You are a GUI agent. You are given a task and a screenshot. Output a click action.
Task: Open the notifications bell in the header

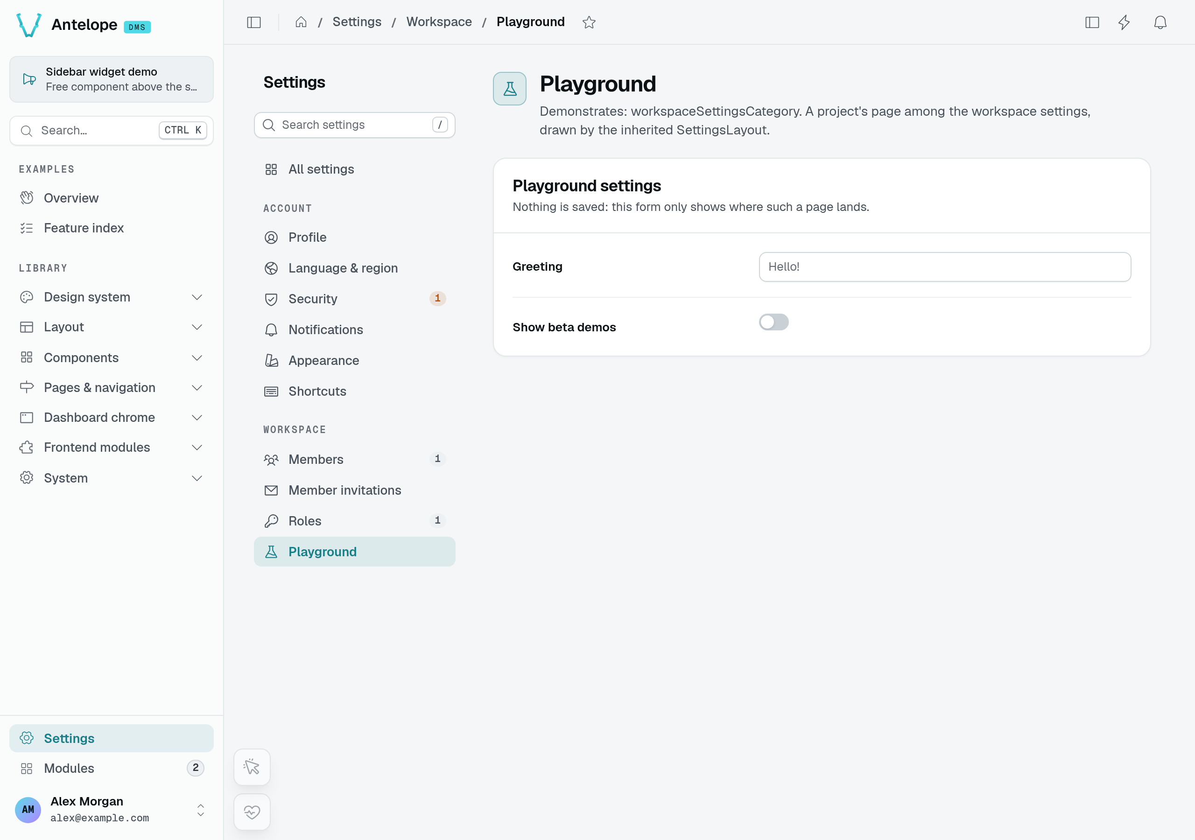point(1160,22)
